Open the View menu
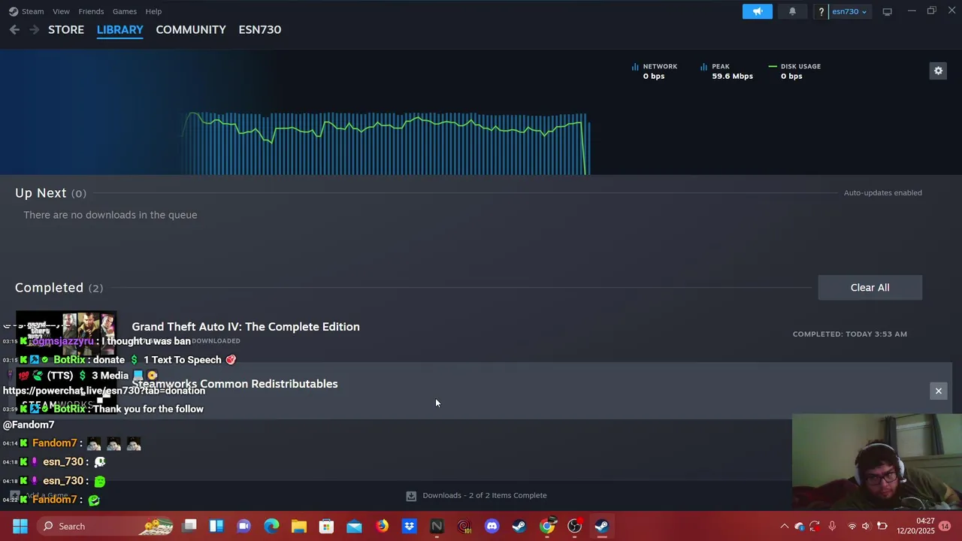The height and width of the screenshot is (541, 962). point(61,11)
